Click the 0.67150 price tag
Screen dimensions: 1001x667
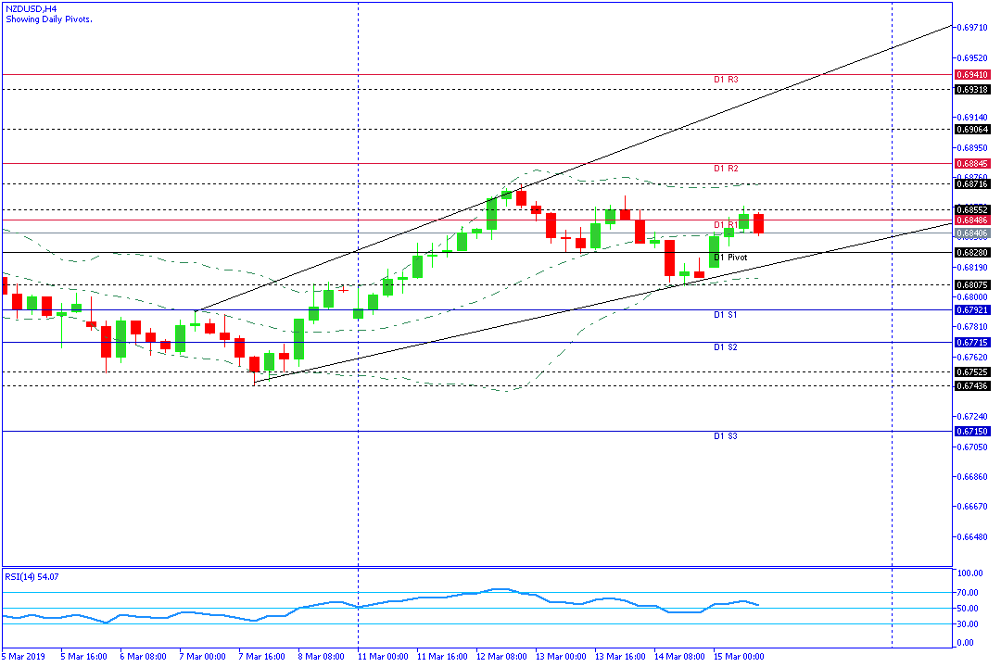click(972, 431)
